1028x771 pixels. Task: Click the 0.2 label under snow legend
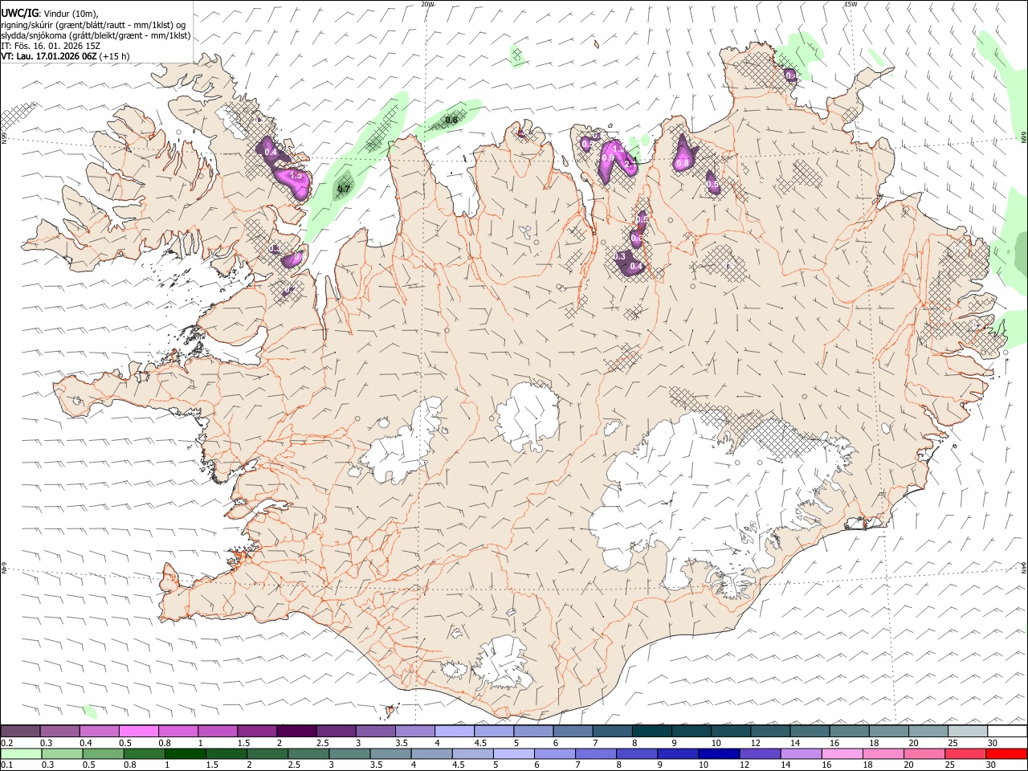click(x=6, y=743)
